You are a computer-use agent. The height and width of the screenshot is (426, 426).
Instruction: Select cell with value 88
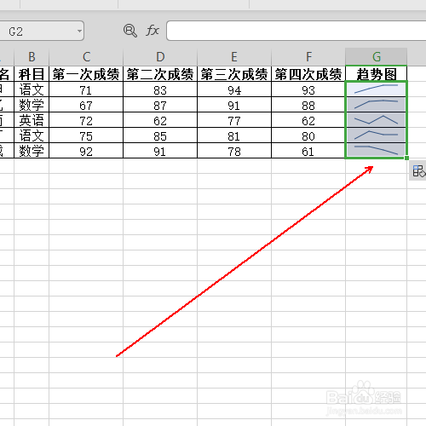(x=308, y=105)
